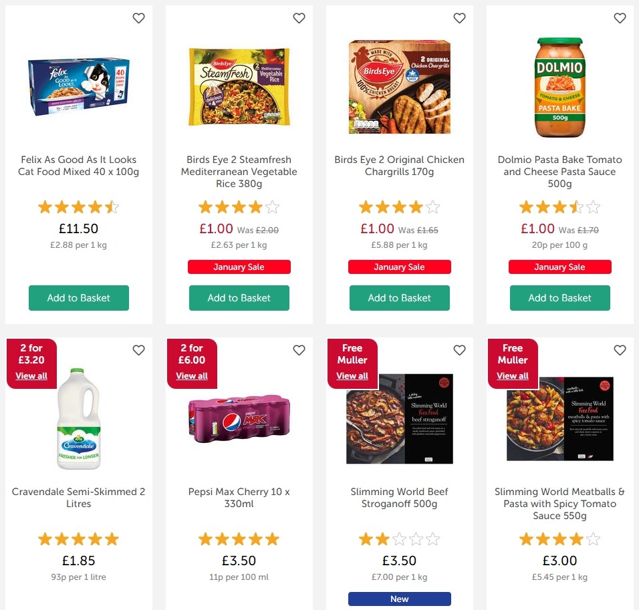Screen dimensions: 639x610
Task: Favourite the Dolmio Pasta Bake product
Action: tap(620, 18)
